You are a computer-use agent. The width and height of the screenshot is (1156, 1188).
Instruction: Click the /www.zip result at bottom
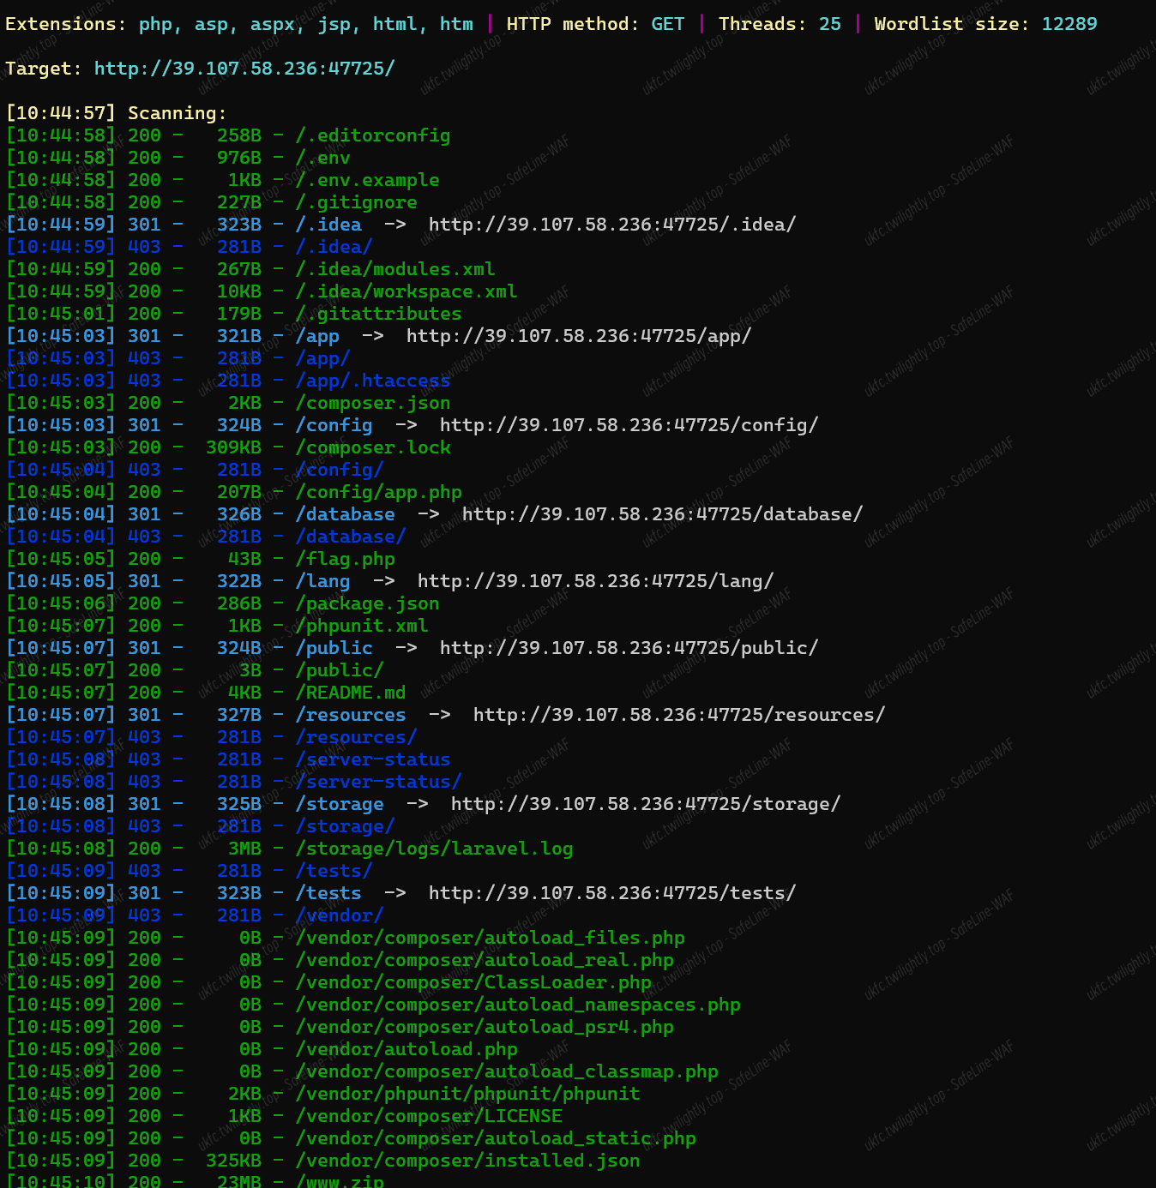coord(340,1180)
